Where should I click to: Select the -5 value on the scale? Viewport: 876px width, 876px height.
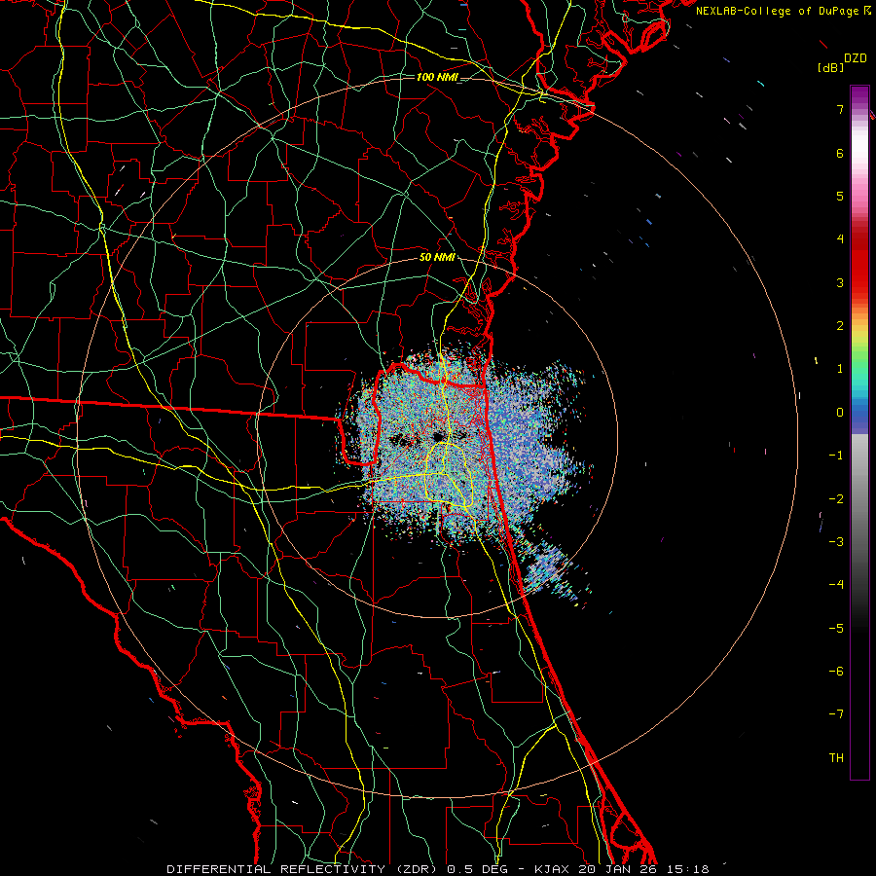click(836, 629)
